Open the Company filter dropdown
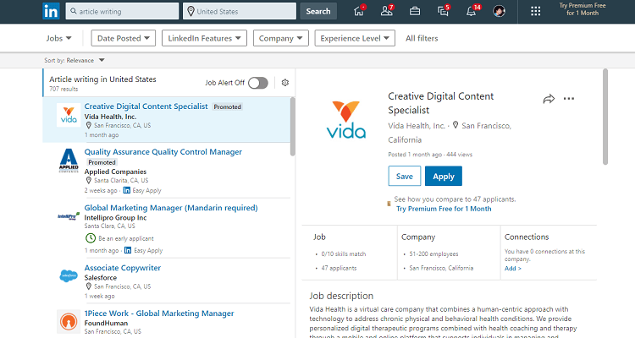635x338 pixels. (x=280, y=38)
